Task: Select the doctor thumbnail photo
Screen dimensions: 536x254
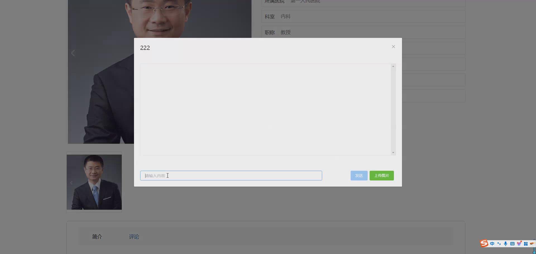Action: [x=94, y=182]
